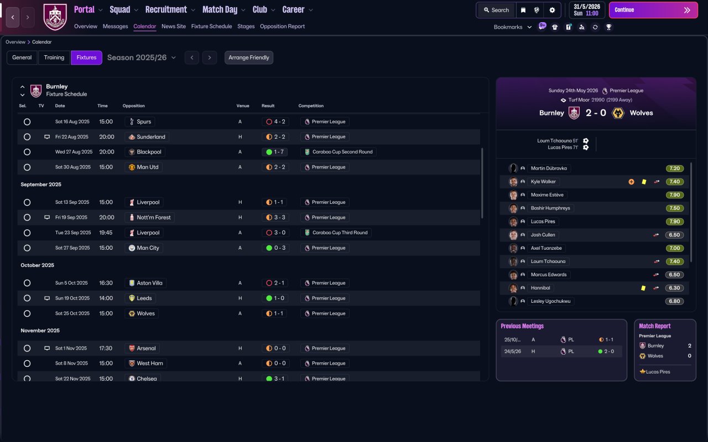Click Hannibal's yellow card icon

click(x=644, y=288)
